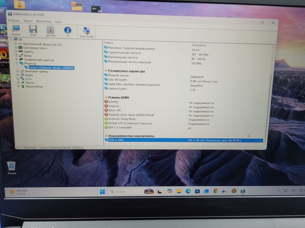
Task: Open the Резюме summary toolbar icon
Action: click(x=16, y=30)
